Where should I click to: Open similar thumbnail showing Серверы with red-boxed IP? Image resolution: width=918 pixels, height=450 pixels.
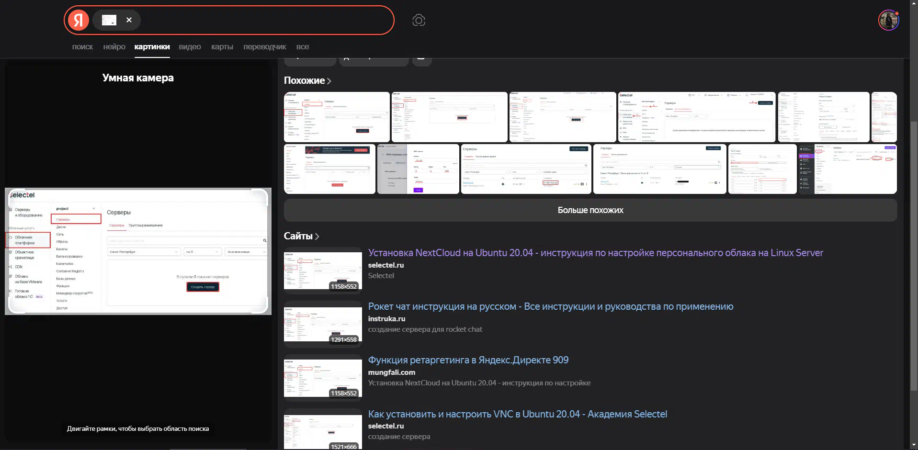(x=526, y=169)
